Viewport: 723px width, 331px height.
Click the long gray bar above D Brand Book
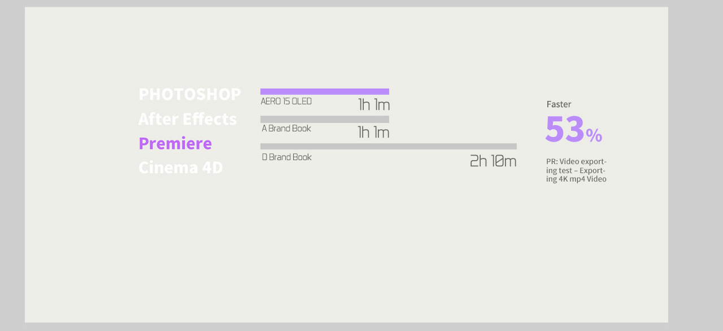(x=388, y=147)
